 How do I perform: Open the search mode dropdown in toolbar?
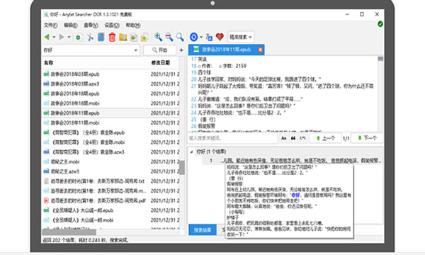241,37
